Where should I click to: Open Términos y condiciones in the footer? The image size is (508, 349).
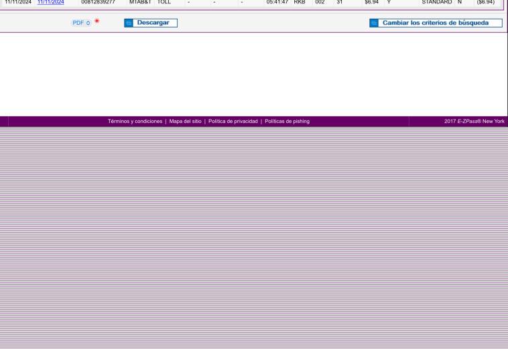point(135,121)
